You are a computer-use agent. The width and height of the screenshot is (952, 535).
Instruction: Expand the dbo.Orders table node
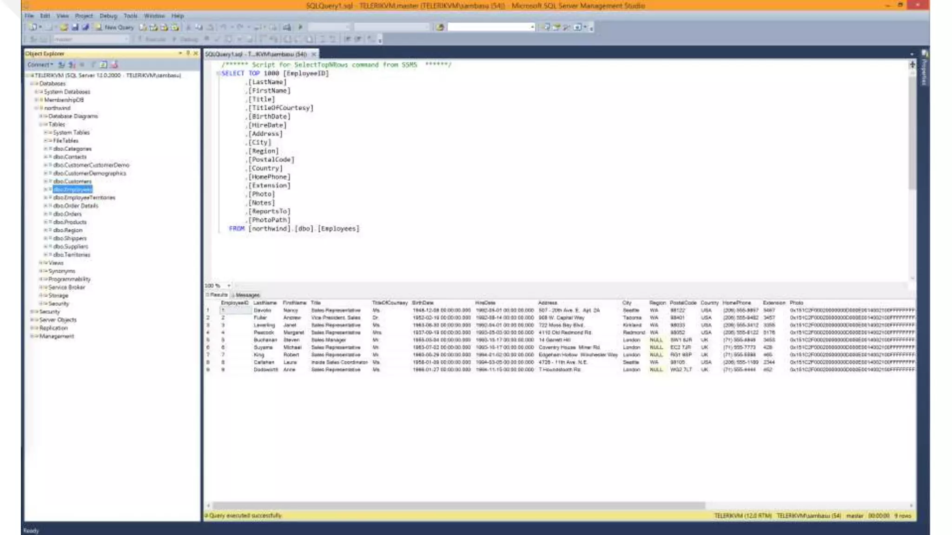(46, 214)
